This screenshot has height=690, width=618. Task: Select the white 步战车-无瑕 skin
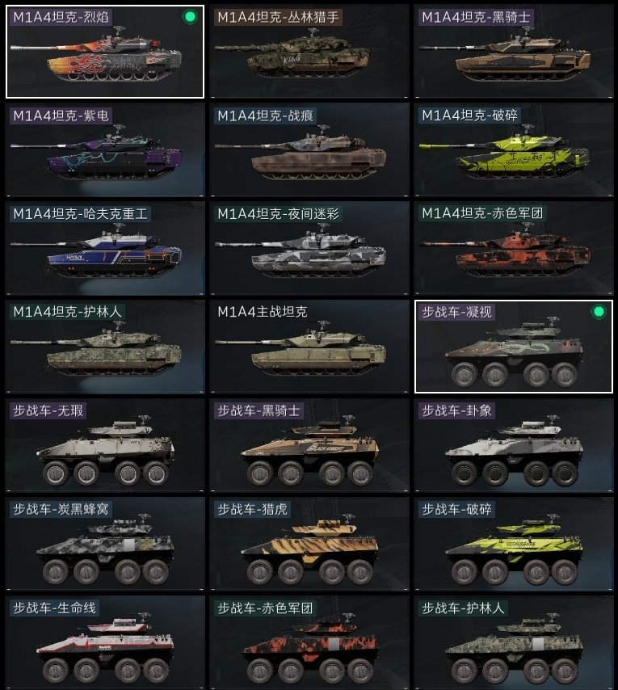click(x=105, y=445)
